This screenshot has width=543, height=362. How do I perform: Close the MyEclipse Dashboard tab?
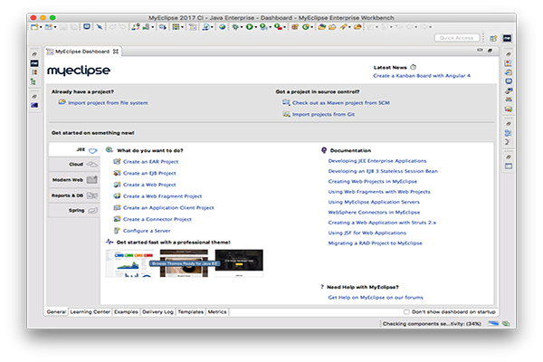115,52
